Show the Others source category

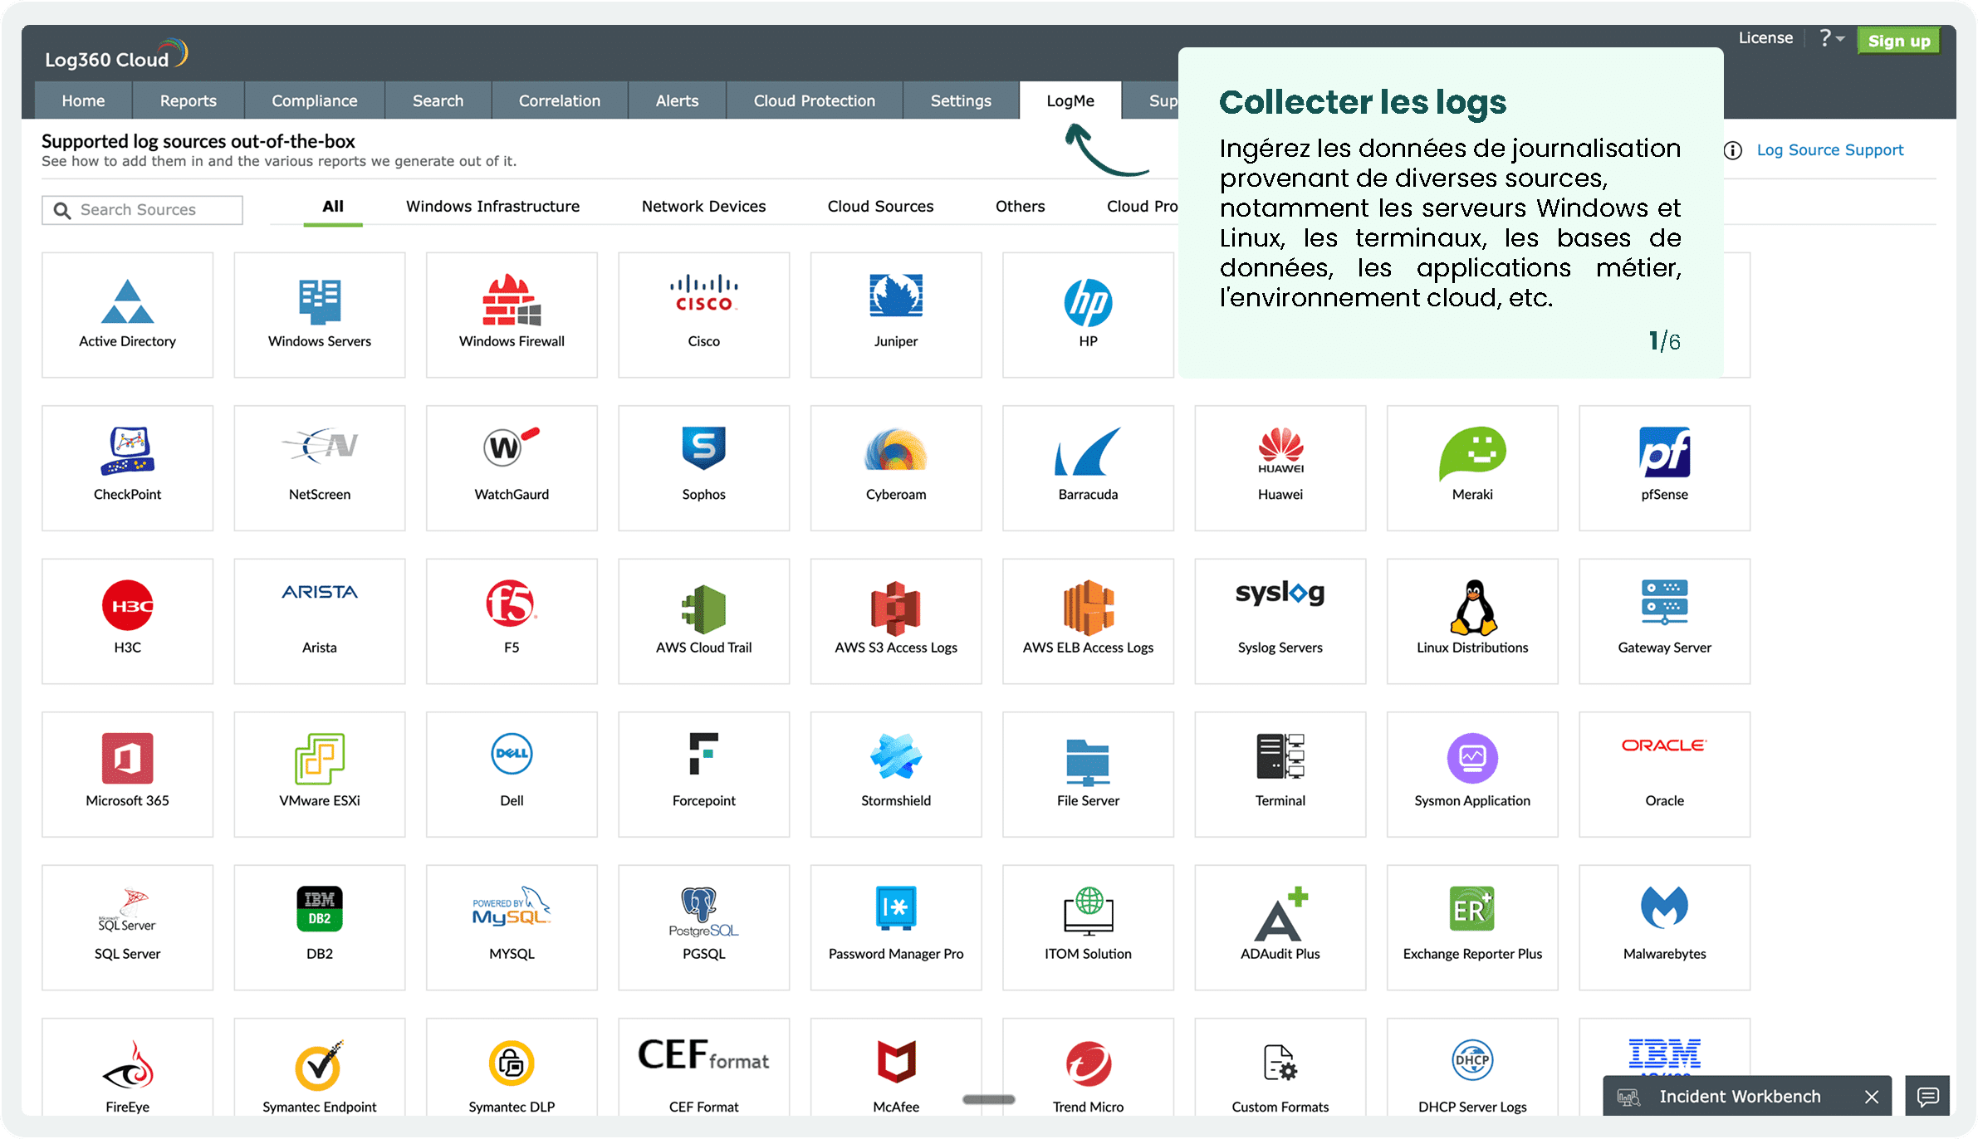pos(1020,206)
